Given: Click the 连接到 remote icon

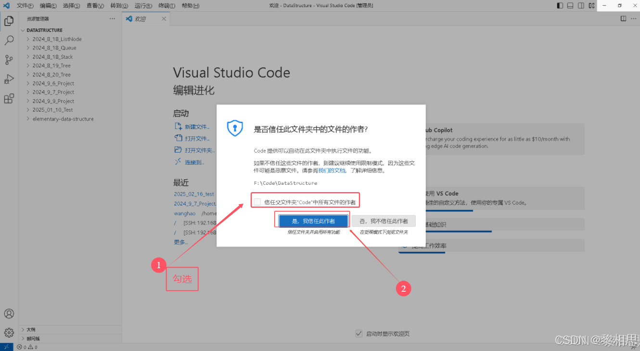Looking at the screenshot, I should (x=178, y=162).
